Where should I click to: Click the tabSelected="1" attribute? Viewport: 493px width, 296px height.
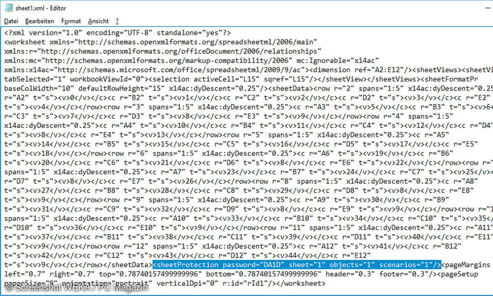[x=35, y=79]
